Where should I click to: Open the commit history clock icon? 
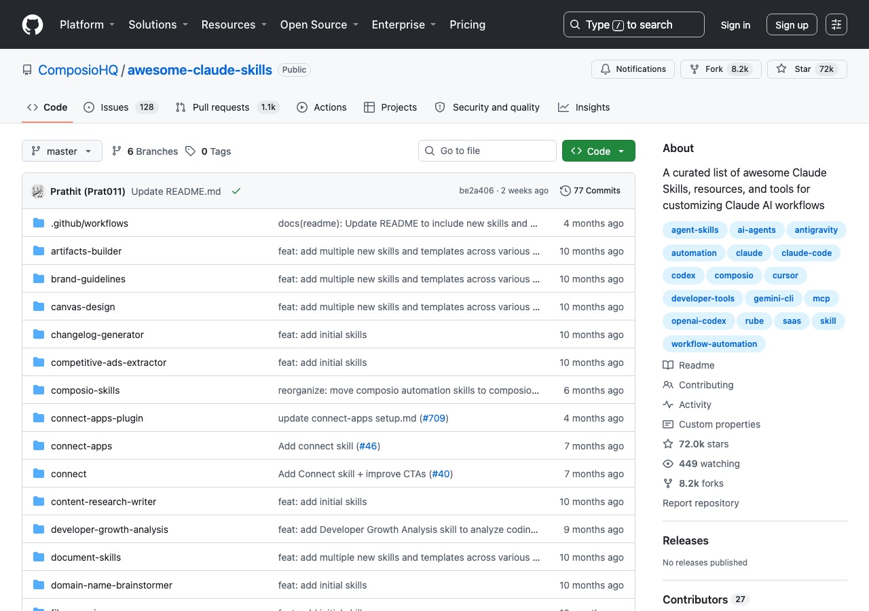tap(565, 191)
